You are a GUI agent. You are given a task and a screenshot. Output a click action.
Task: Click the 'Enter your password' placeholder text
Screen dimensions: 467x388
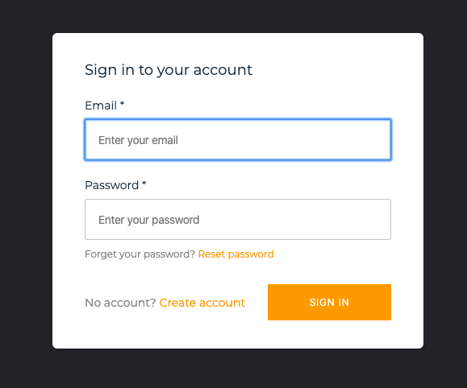149,220
